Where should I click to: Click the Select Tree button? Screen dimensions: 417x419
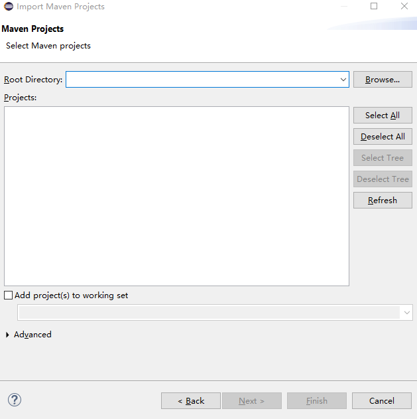click(x=383, y=157)
